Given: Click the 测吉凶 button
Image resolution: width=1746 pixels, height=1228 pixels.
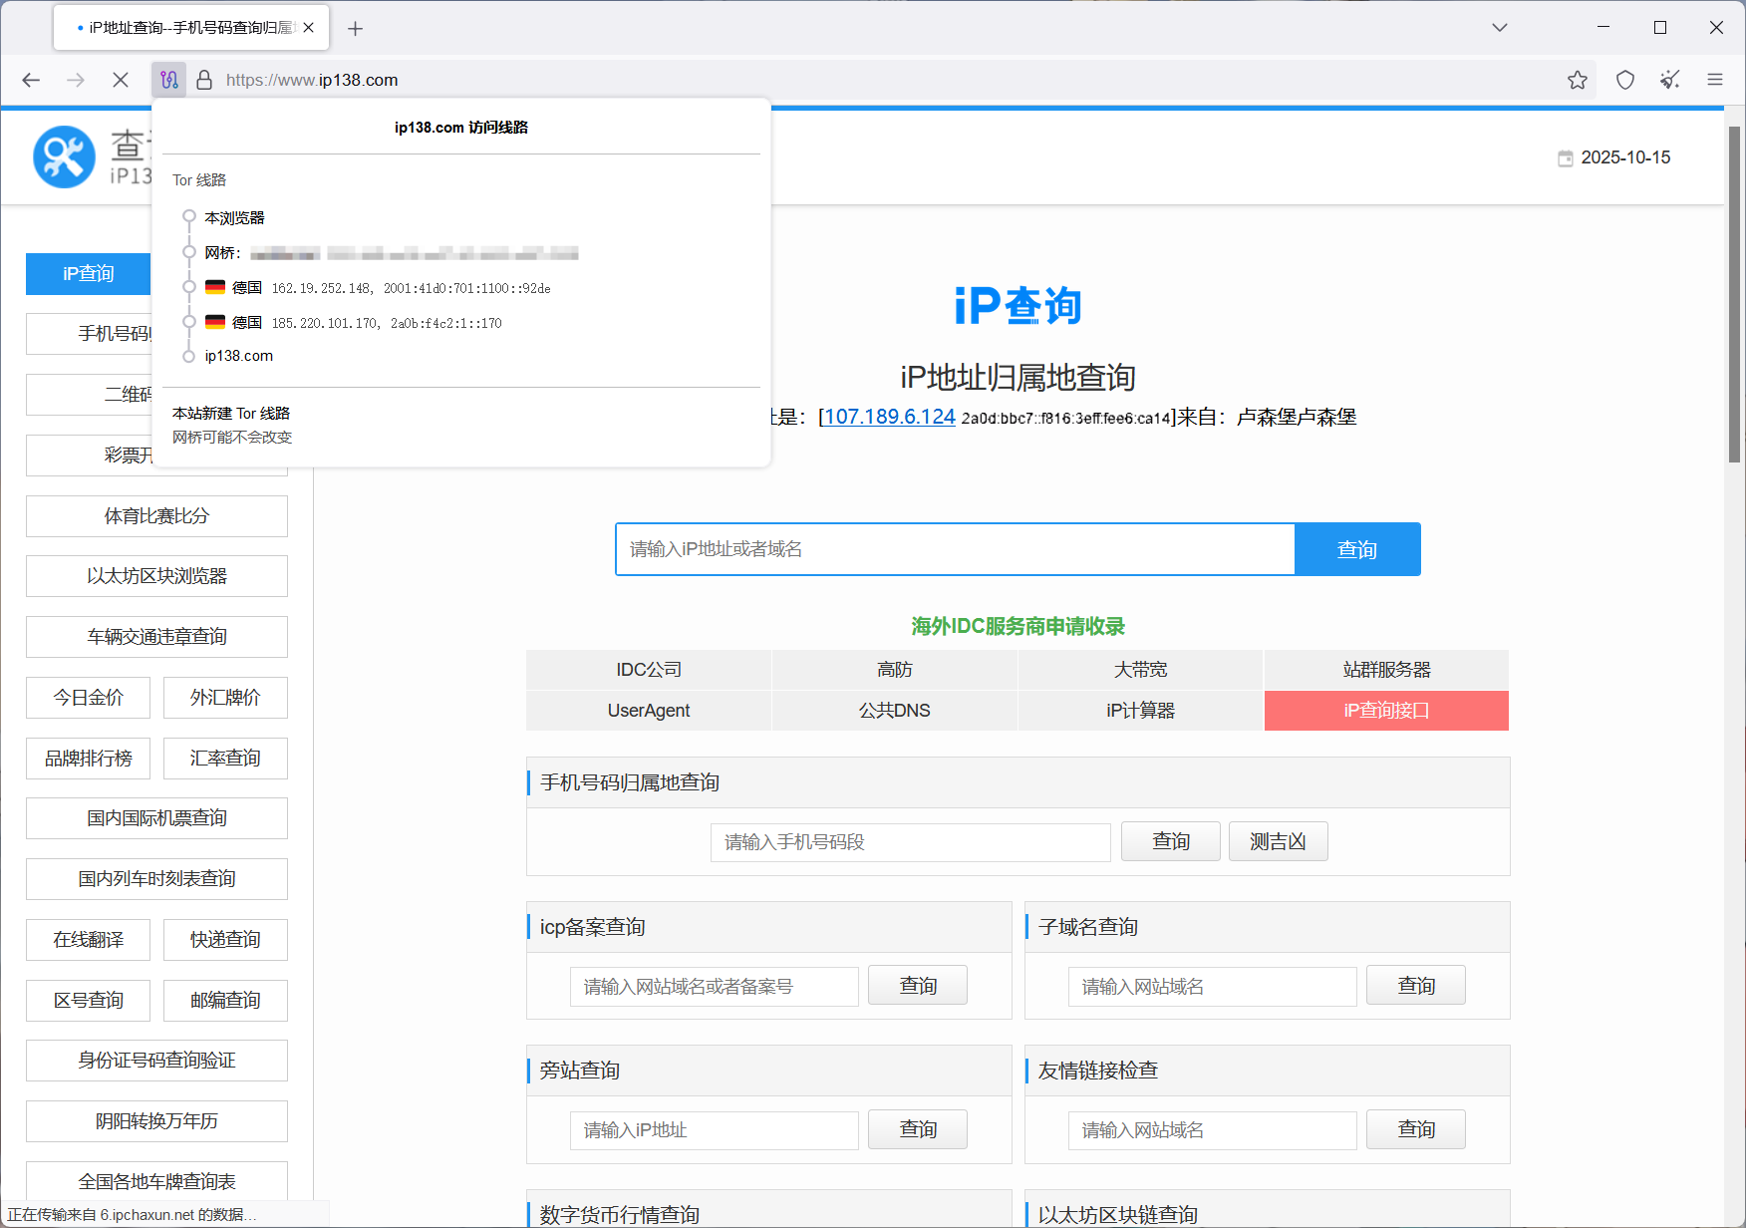Looking at the screenshot, I should pyautogui.click(x=1278, y=842).
